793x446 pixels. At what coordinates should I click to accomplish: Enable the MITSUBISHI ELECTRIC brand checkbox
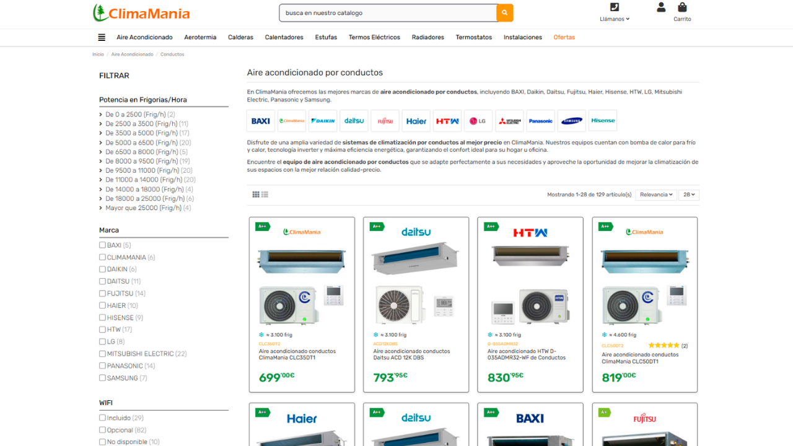(103, 354)
